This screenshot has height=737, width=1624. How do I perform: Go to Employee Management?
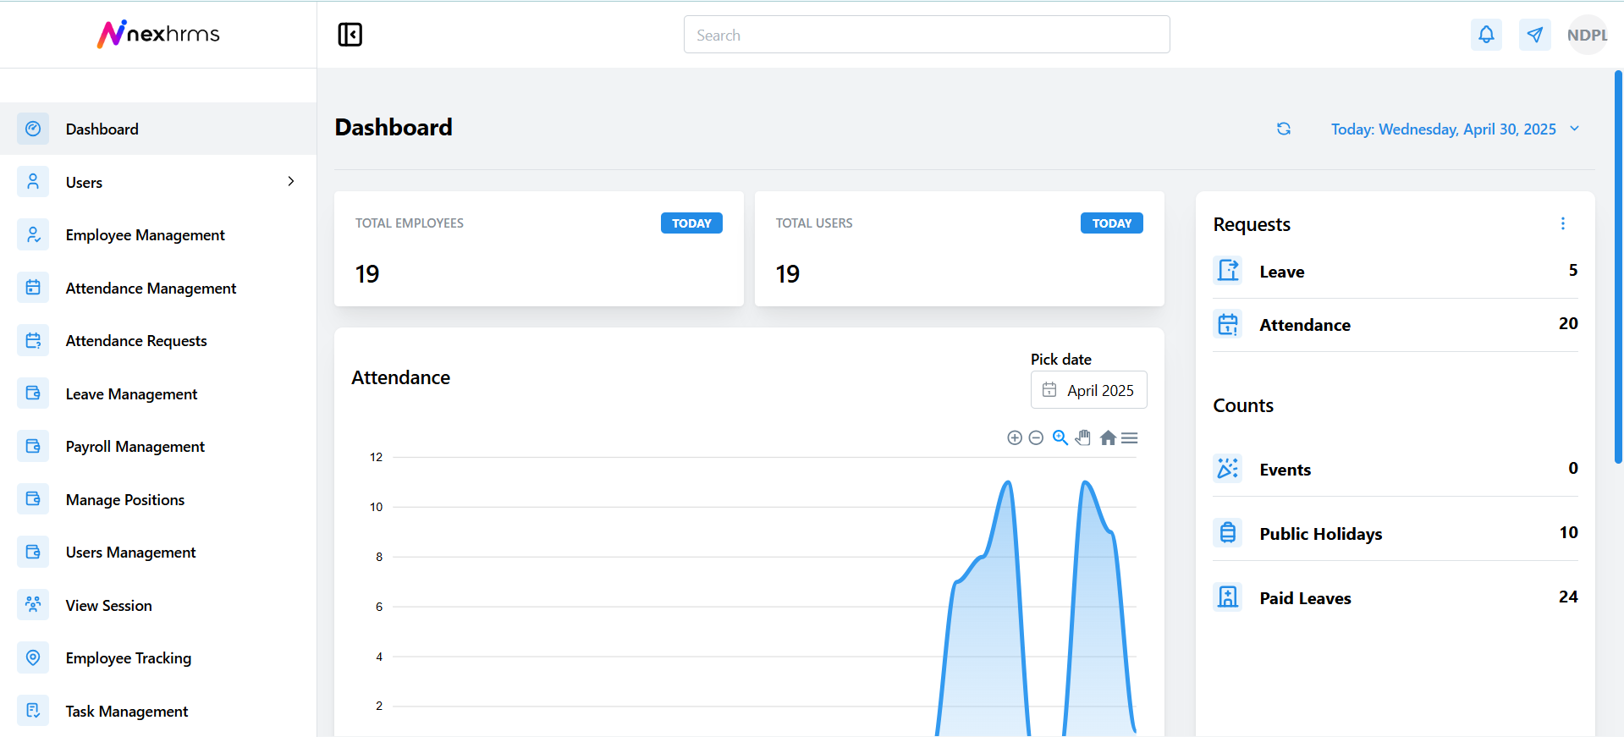(158, 234)
